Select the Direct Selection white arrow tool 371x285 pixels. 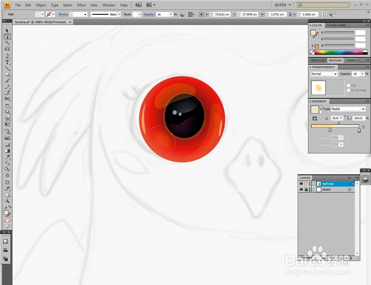(x=7, y=37)
